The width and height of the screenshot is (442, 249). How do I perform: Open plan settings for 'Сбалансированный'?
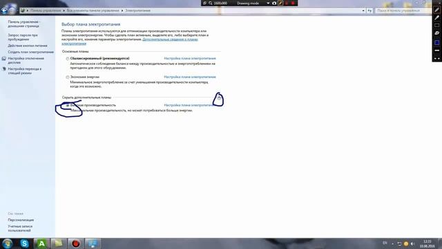coord(190,58)
